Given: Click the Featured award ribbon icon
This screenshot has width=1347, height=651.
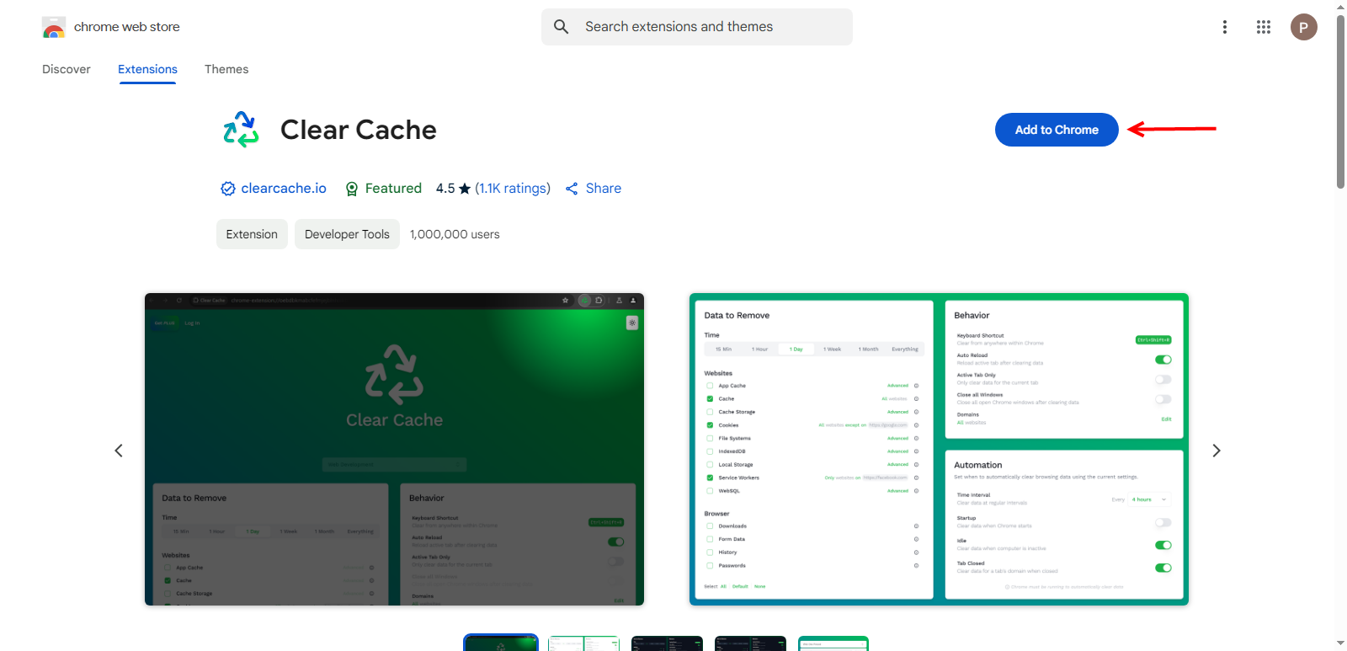Looking at the screenshot, I should click(x=352, y=189).
